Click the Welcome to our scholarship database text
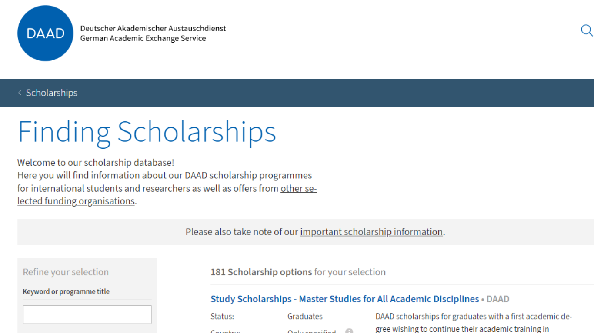594x334 pixels. pyautogui.click(x=96, y=163)
